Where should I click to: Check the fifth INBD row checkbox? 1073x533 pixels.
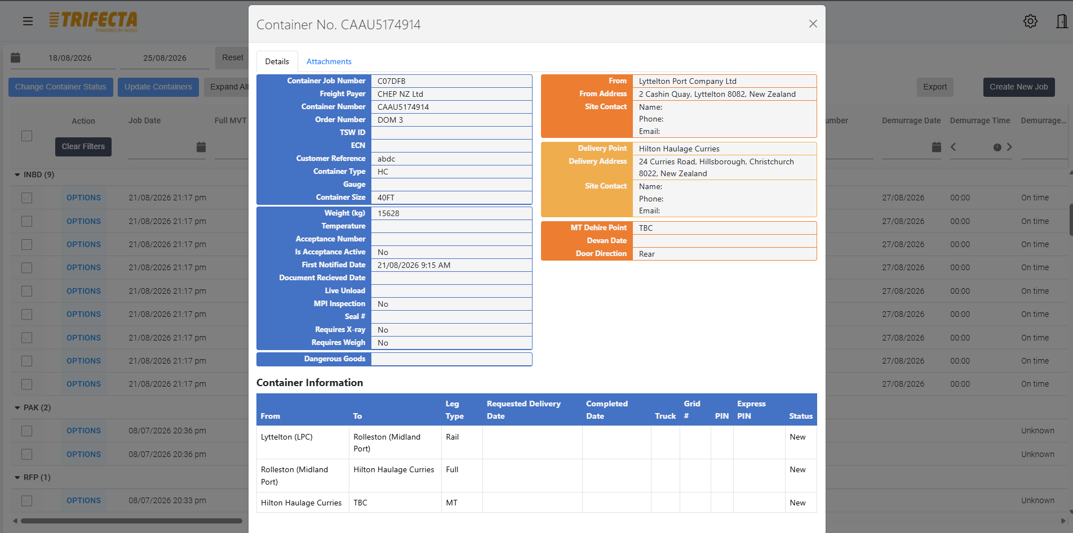[26, 291]
